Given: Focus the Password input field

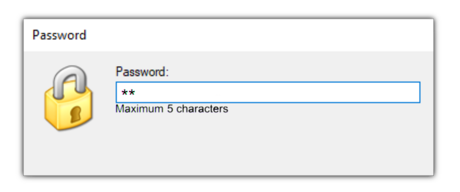Looking at the screenshot, I should click(x=268, y=92).
